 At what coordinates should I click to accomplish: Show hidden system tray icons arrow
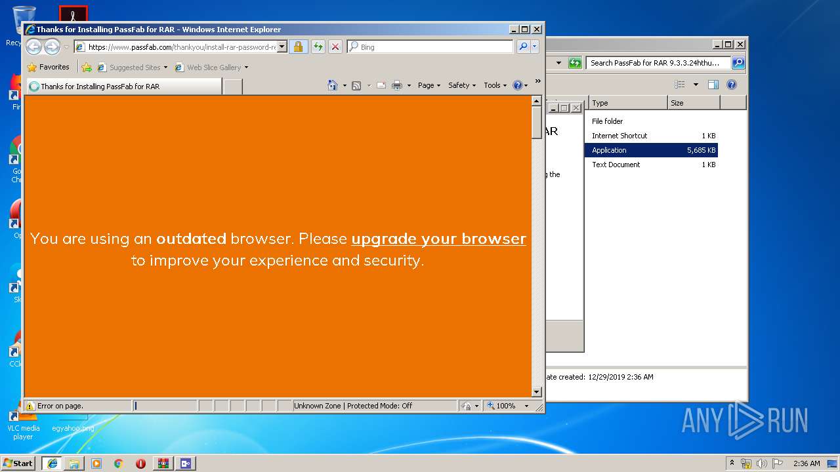[732, 463]
